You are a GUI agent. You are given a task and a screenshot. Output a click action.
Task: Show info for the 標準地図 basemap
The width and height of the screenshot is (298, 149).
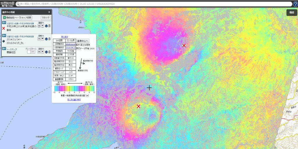pos(46,52)
